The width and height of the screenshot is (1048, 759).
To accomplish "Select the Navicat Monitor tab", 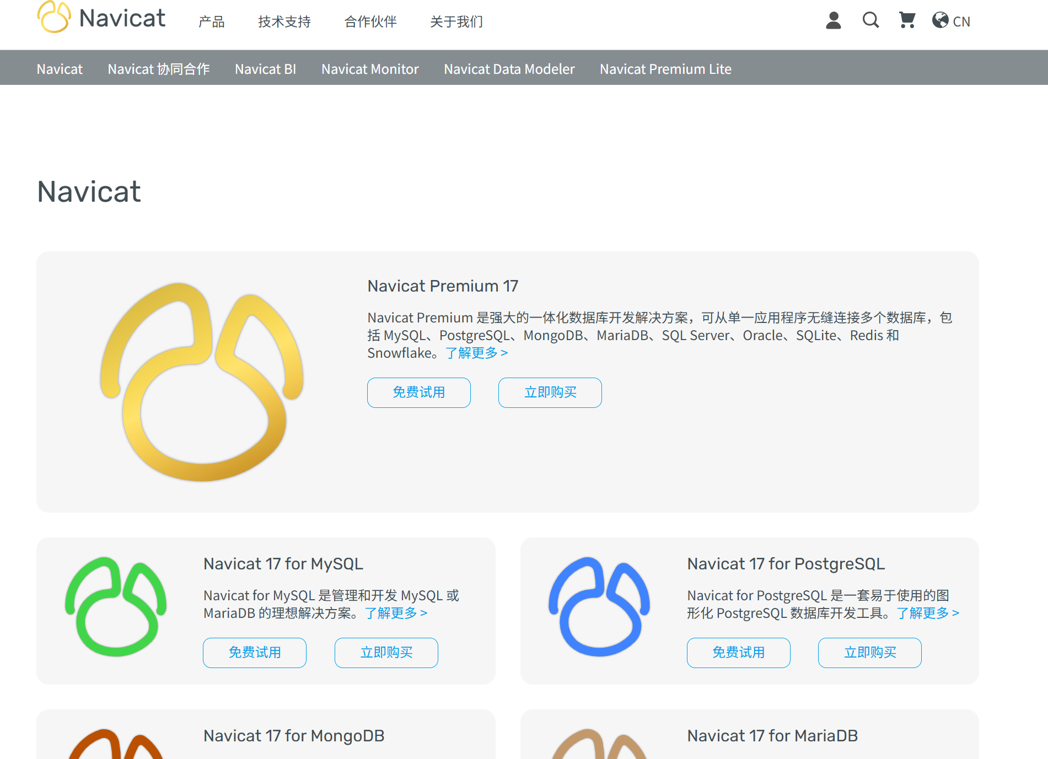I will [370, 69].
